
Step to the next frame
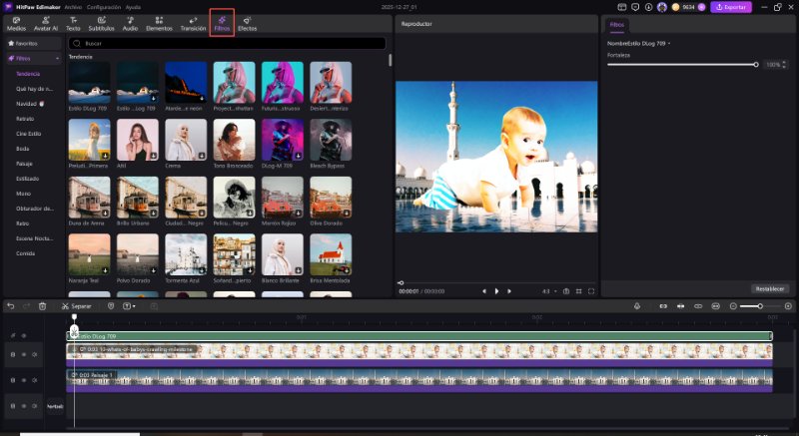tap(509, 291)
